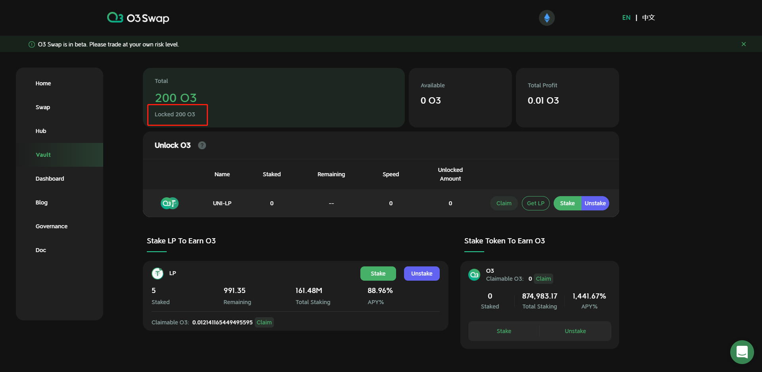Open Swap page from sidebar

[x=43, y=107]
